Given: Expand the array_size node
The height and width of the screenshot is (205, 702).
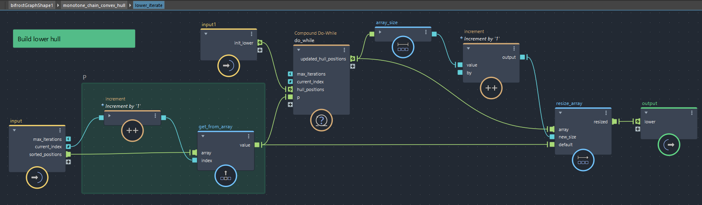Looking at the screenshot, I should (380, 32).
